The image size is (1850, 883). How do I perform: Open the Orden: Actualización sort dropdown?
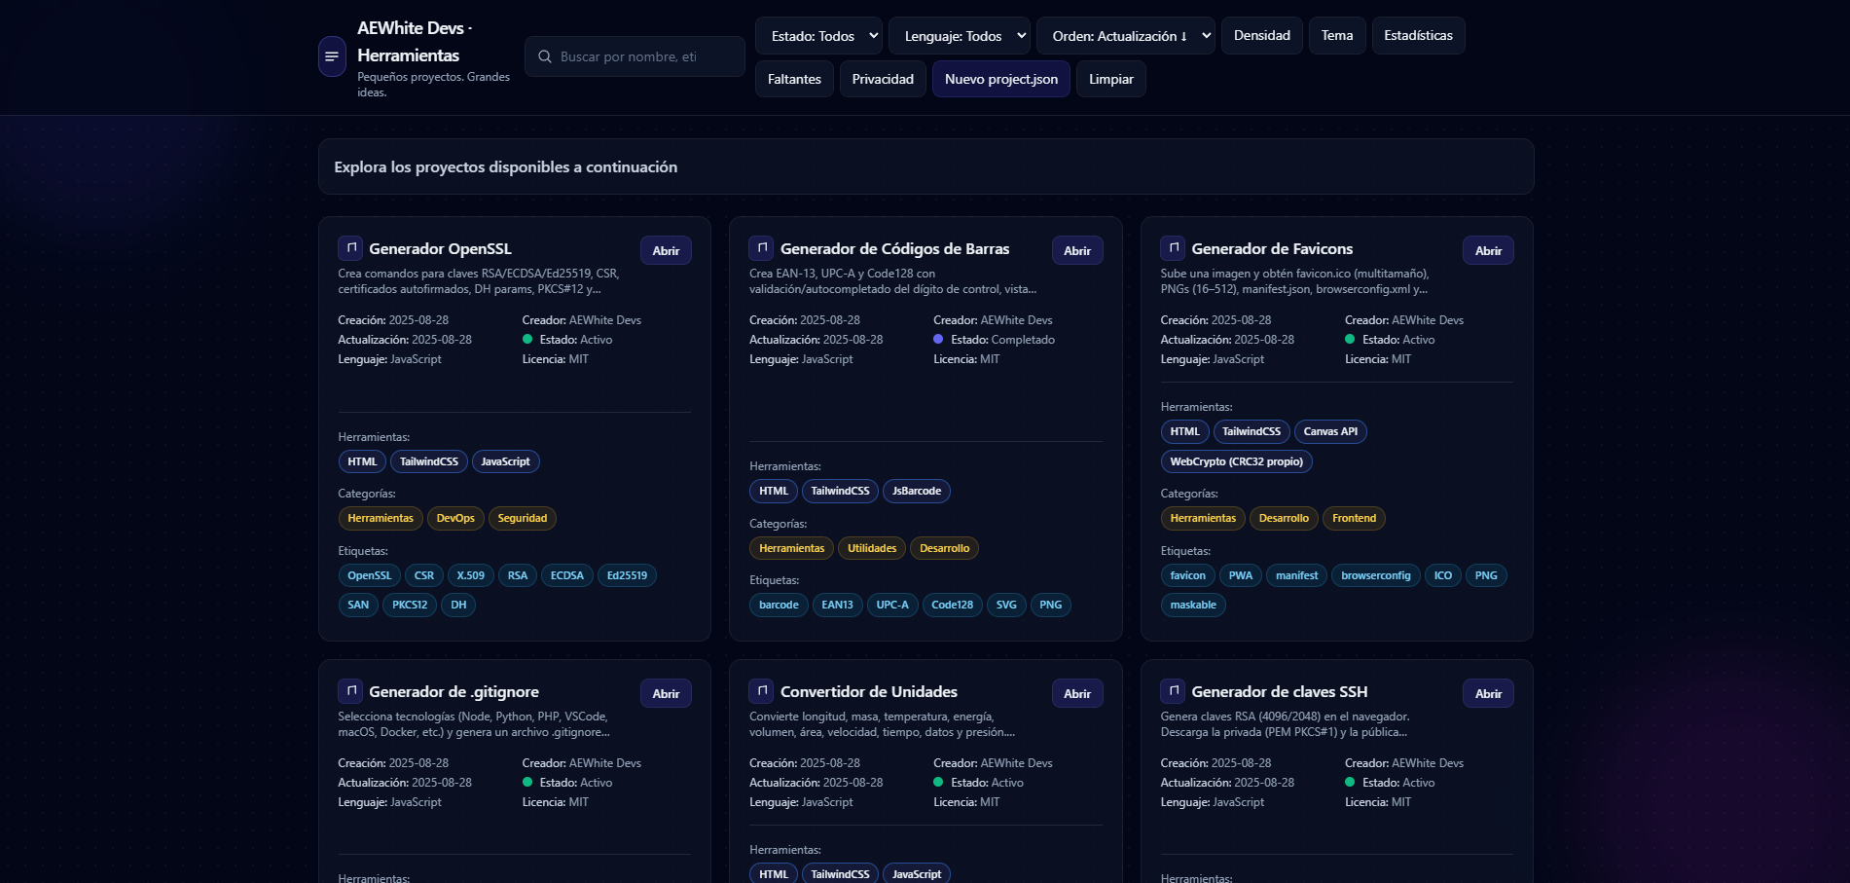click(1125, 36)
